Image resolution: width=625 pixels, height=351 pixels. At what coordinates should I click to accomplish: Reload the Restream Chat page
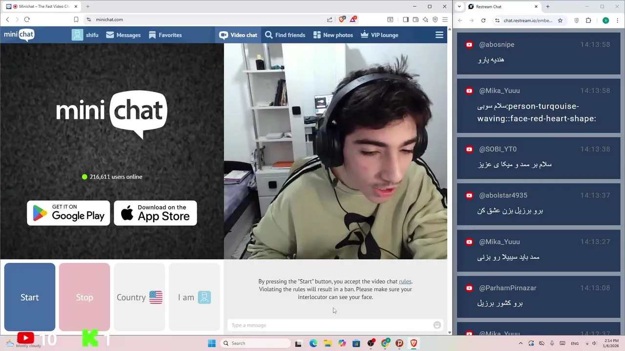(x=483, y=20)
